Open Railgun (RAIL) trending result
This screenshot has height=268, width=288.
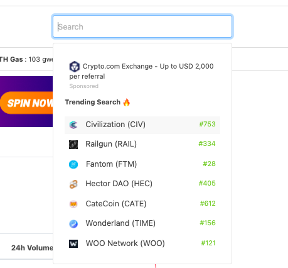142,144
